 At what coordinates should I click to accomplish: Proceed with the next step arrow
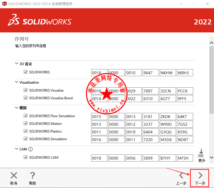(x=200, y=175)
